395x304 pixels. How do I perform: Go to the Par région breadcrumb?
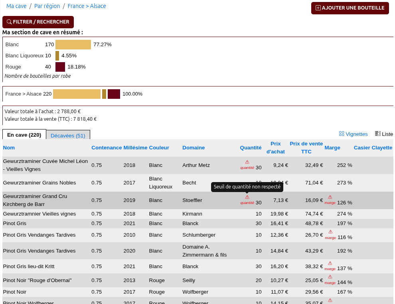click(47, 6)
